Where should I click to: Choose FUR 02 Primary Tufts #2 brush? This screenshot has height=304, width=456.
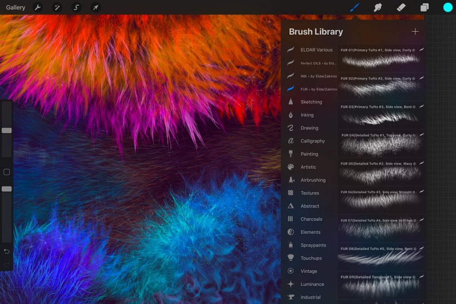click(x=381, y=86)
